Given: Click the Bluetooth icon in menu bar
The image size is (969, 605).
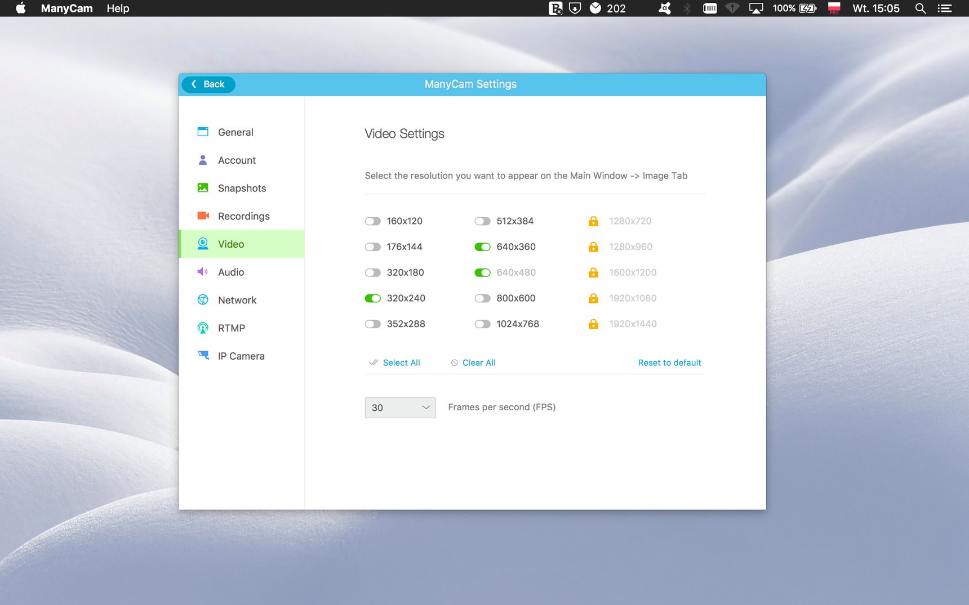Looking at the screenshot, I should point(687,8).
